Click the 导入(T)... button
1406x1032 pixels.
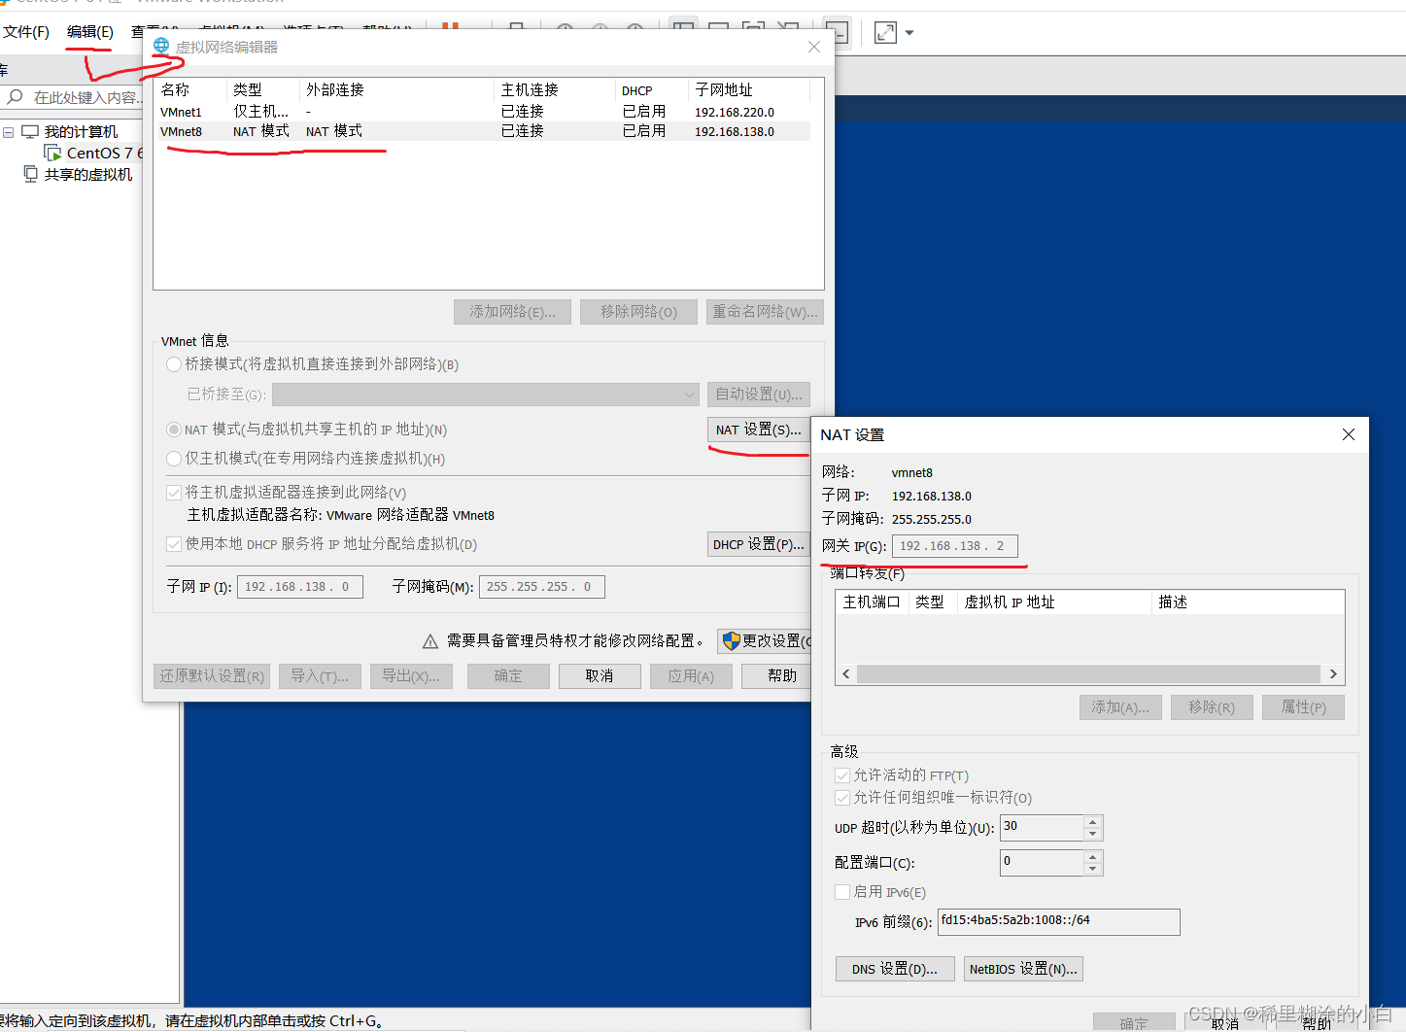click(320, 676)
